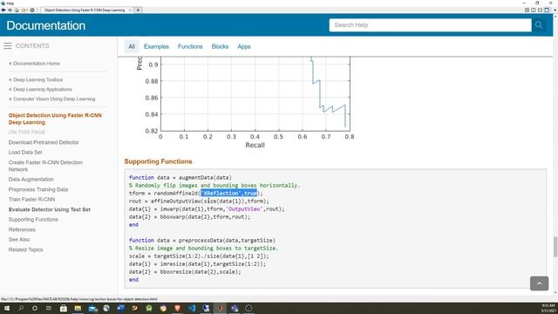Select the Apps filter tab
The height and width of the screenshot is (314, 558).
click(x=244, y=46)
